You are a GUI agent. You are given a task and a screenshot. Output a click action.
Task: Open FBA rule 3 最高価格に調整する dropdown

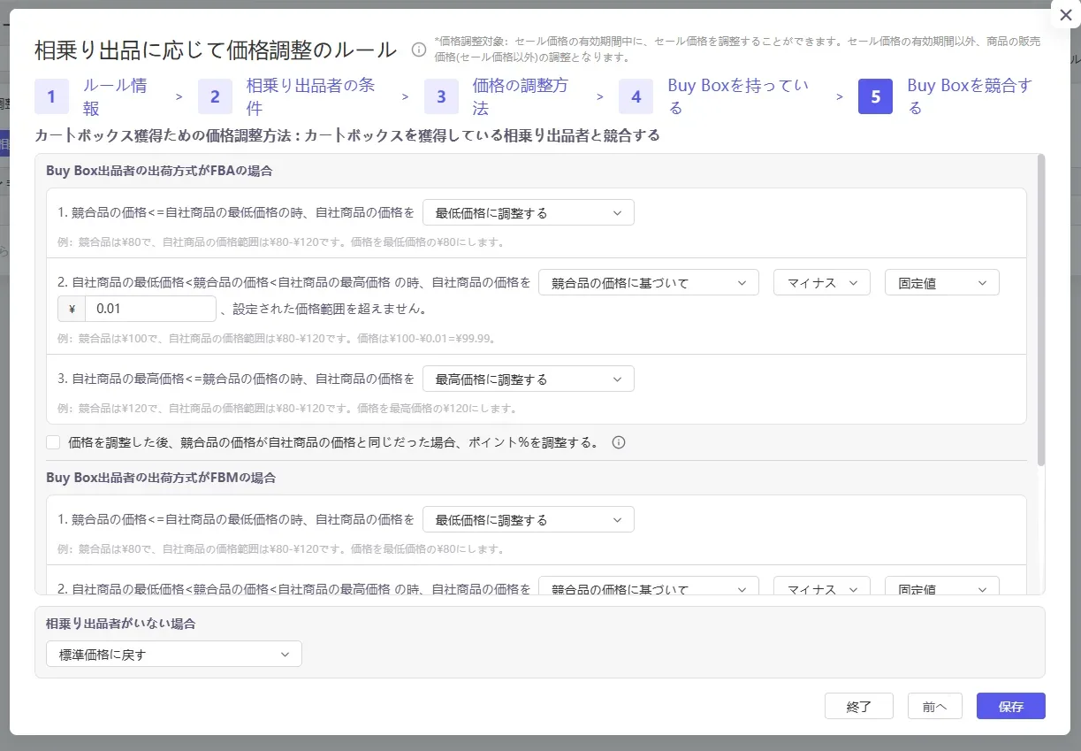tap(529, 379)
